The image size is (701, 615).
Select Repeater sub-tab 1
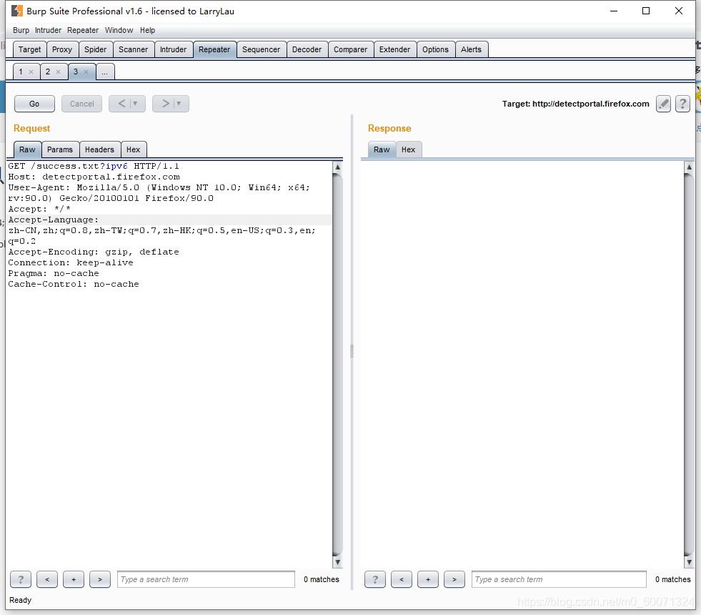pos(21,72)
